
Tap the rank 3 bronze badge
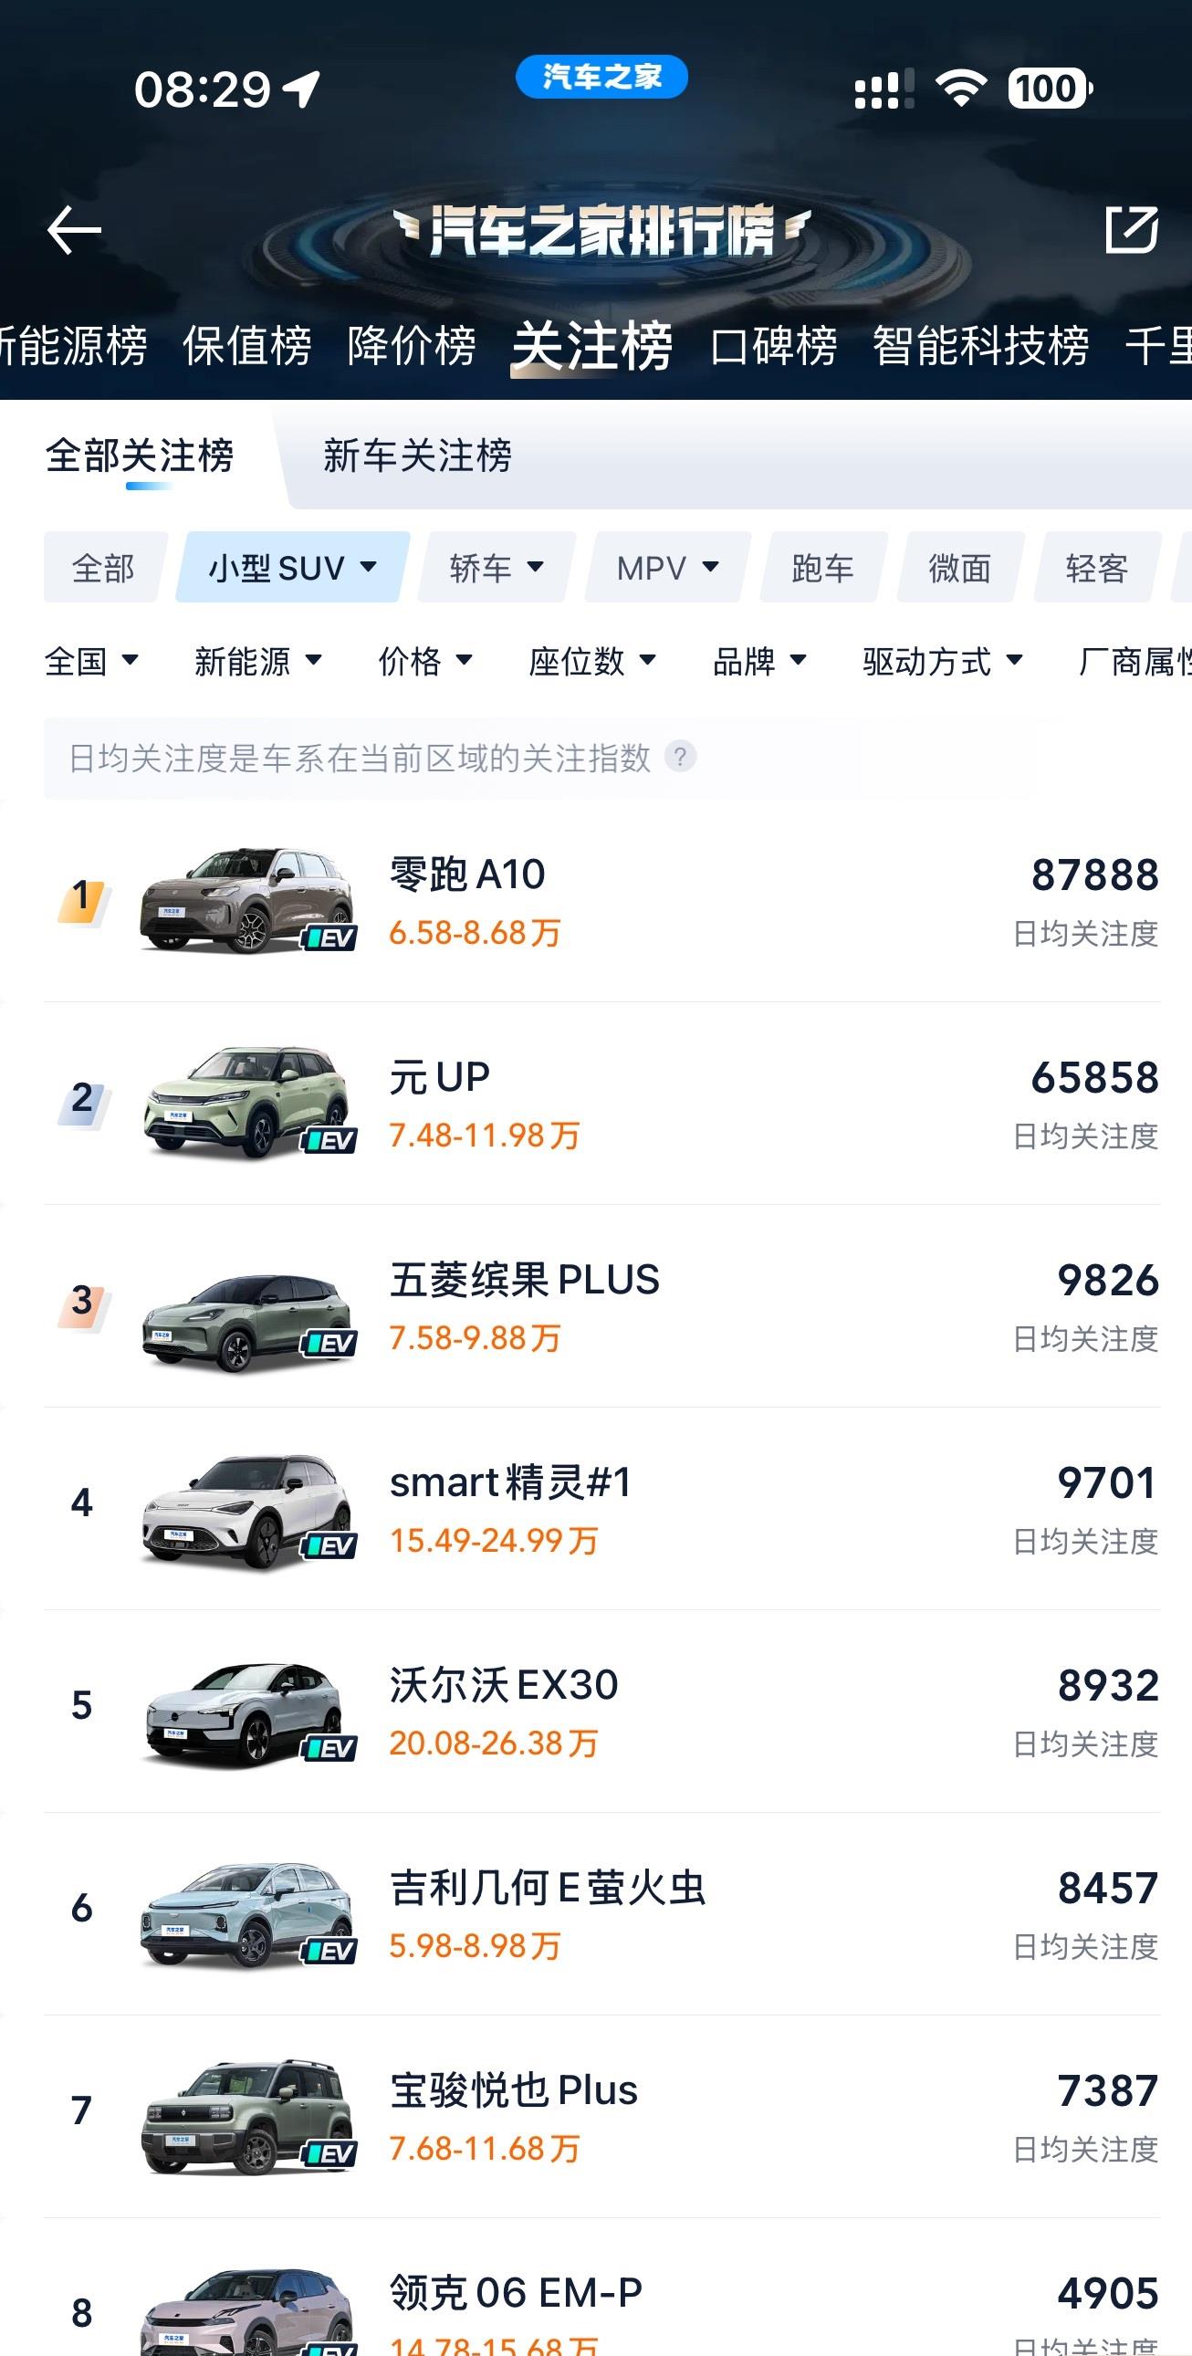(83, 1303)
